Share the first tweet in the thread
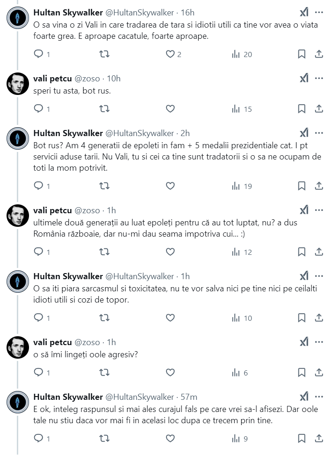 tap(319, 54)
